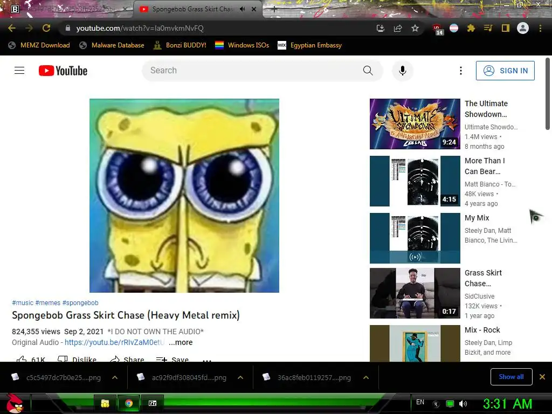Click the Spongebob video player
This screenshot has height=414, width=552.
click(x=184, y=195)
